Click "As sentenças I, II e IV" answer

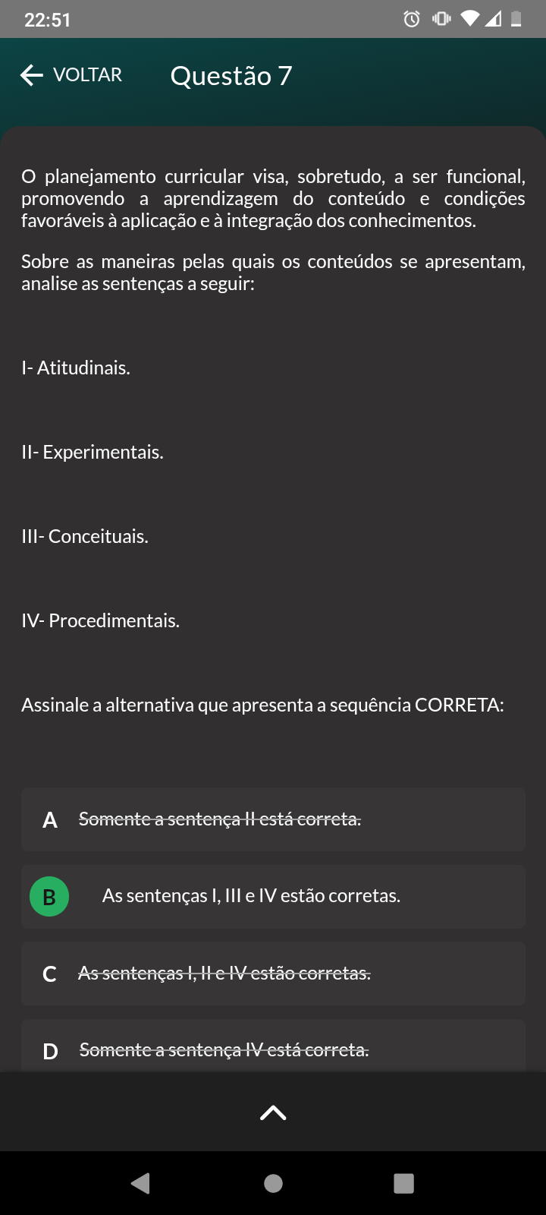[x=224, y=974]
